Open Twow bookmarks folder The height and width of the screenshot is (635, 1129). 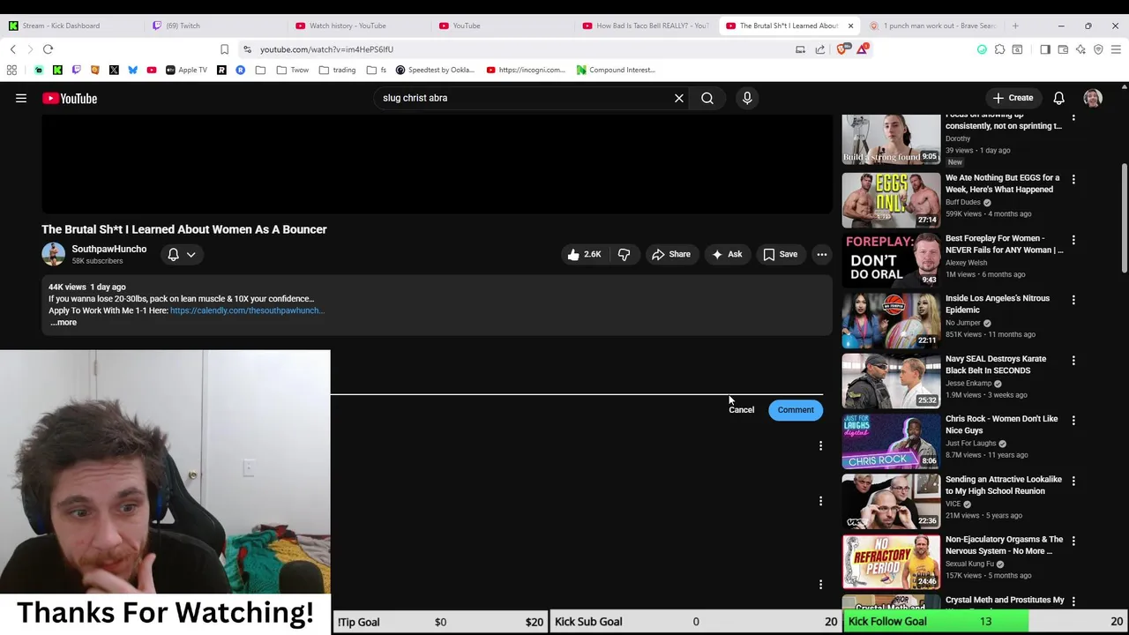pos(293,70)
